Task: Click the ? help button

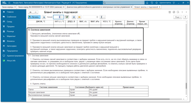Action: 185,17
